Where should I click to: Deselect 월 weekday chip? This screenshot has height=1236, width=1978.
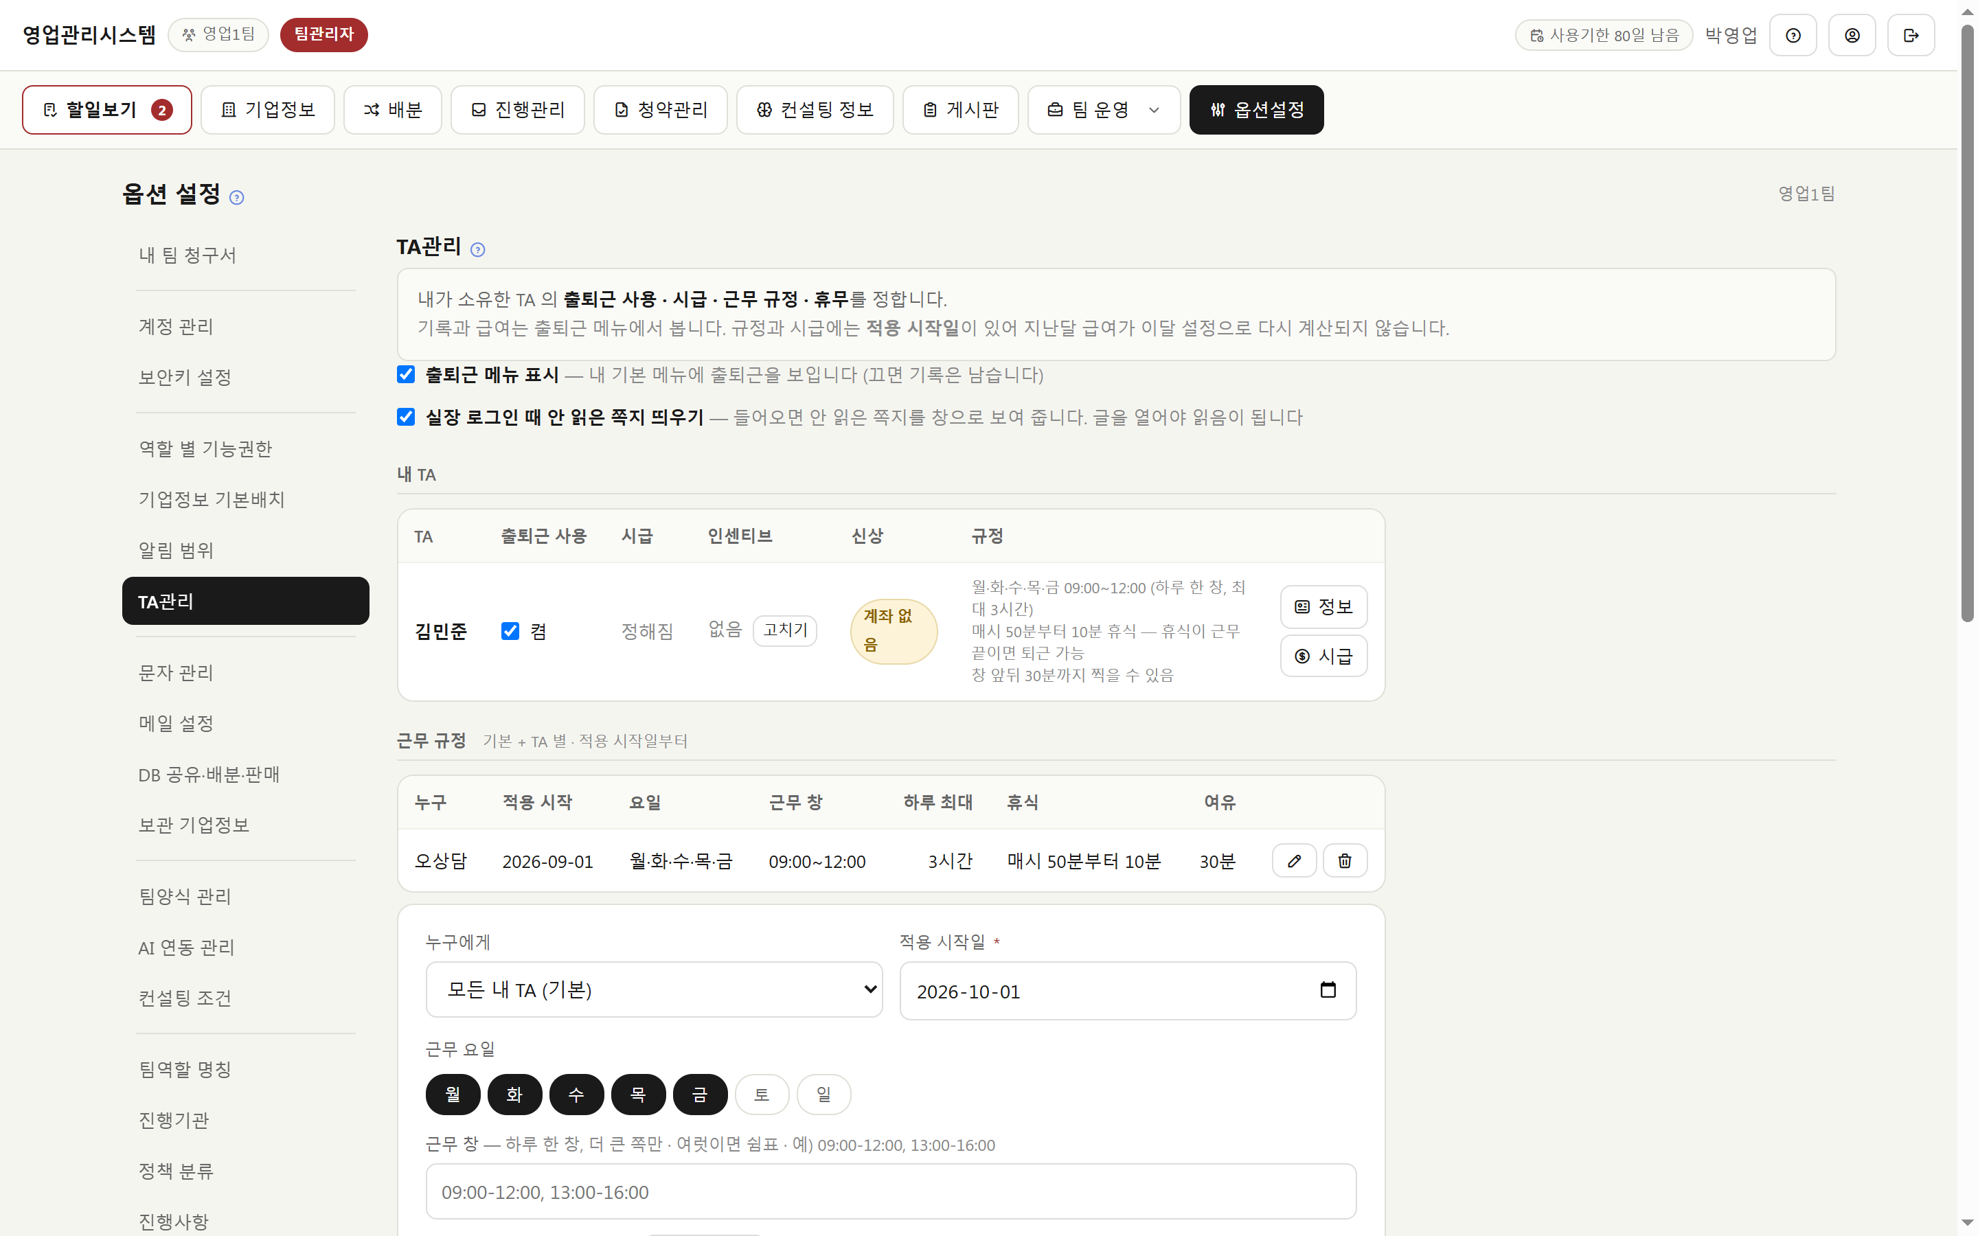click(453, 1095)
